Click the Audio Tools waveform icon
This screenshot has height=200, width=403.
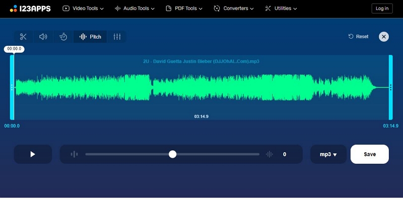tap(118, 9)
